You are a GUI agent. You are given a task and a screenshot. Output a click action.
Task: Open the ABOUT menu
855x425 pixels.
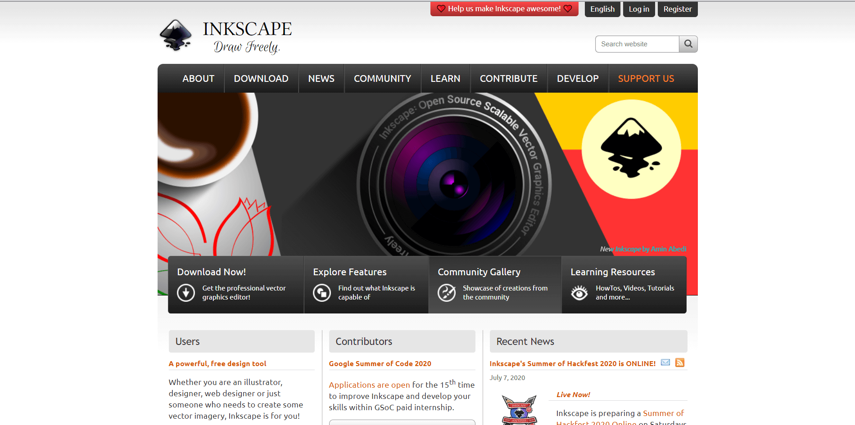pos(198,79)
